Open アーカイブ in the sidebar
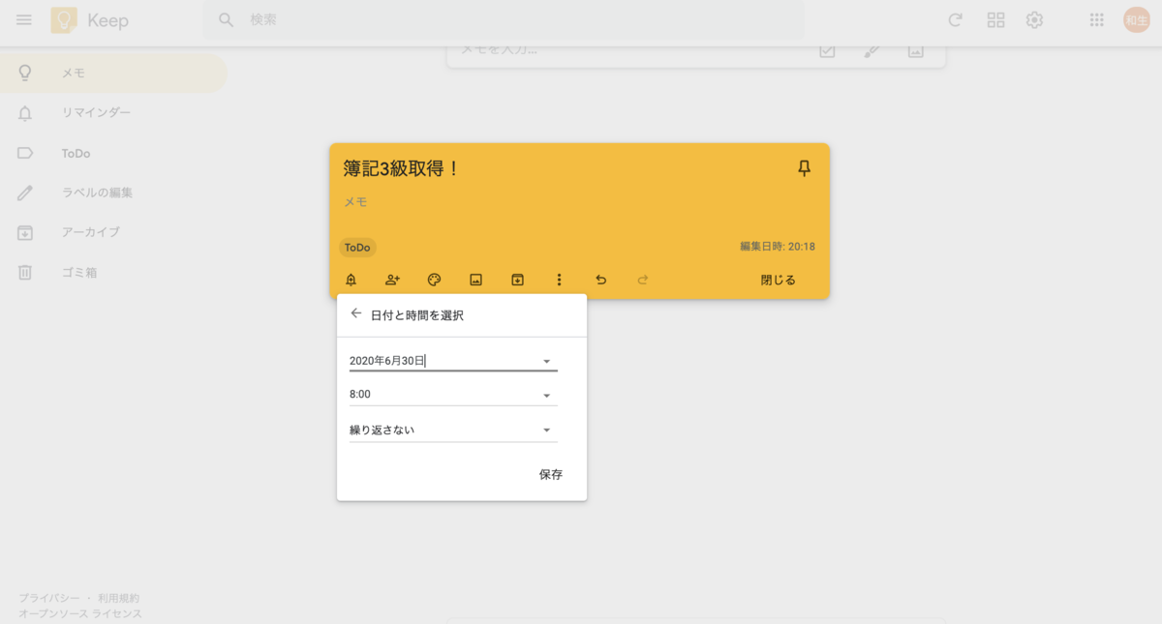This screenshot has height=624, width=1162. [113, 232]
